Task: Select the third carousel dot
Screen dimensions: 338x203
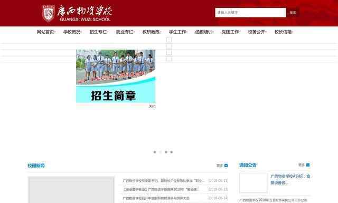Action: (x=166, y=152)
